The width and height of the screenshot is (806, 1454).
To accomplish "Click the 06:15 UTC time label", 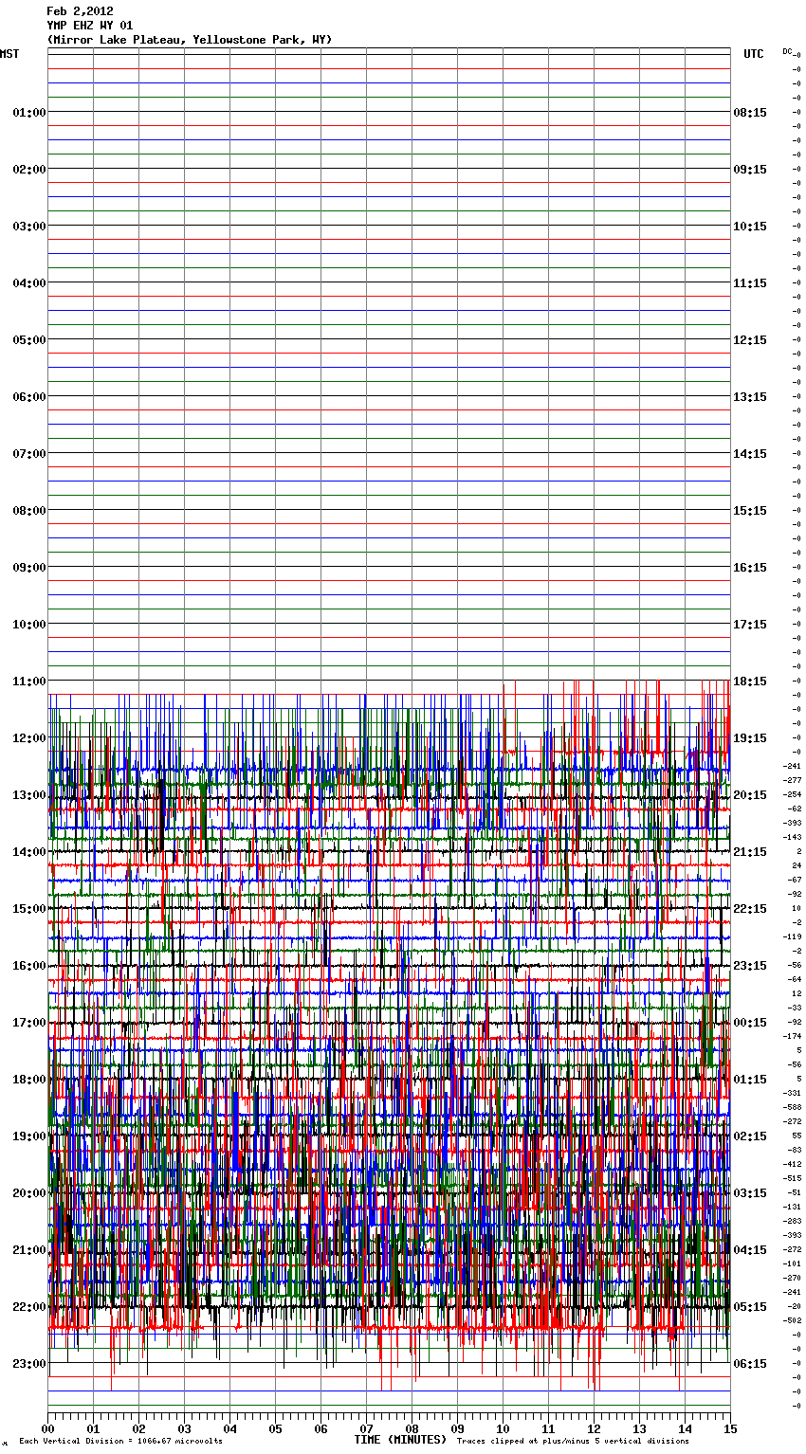I will pos(750,1364).
